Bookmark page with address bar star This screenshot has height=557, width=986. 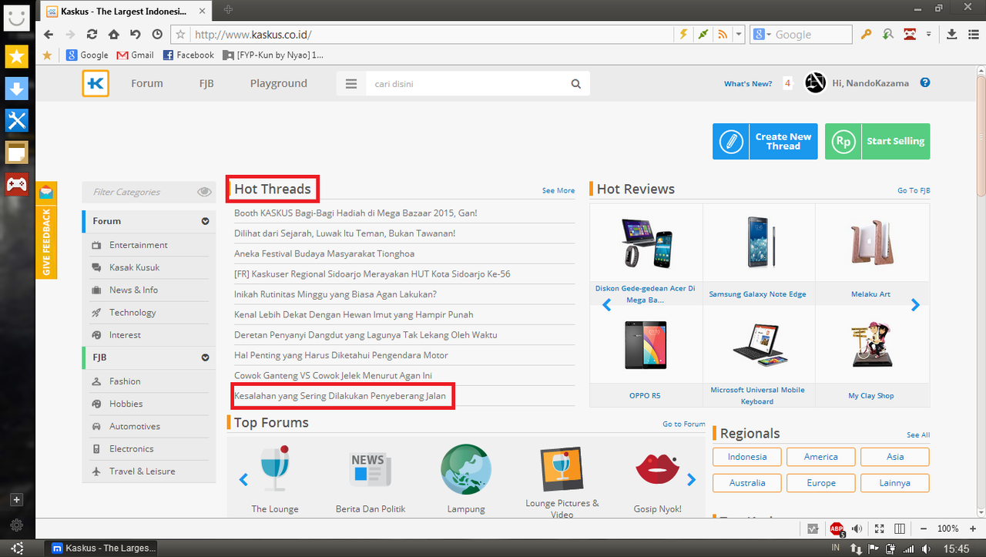point(181,35)
